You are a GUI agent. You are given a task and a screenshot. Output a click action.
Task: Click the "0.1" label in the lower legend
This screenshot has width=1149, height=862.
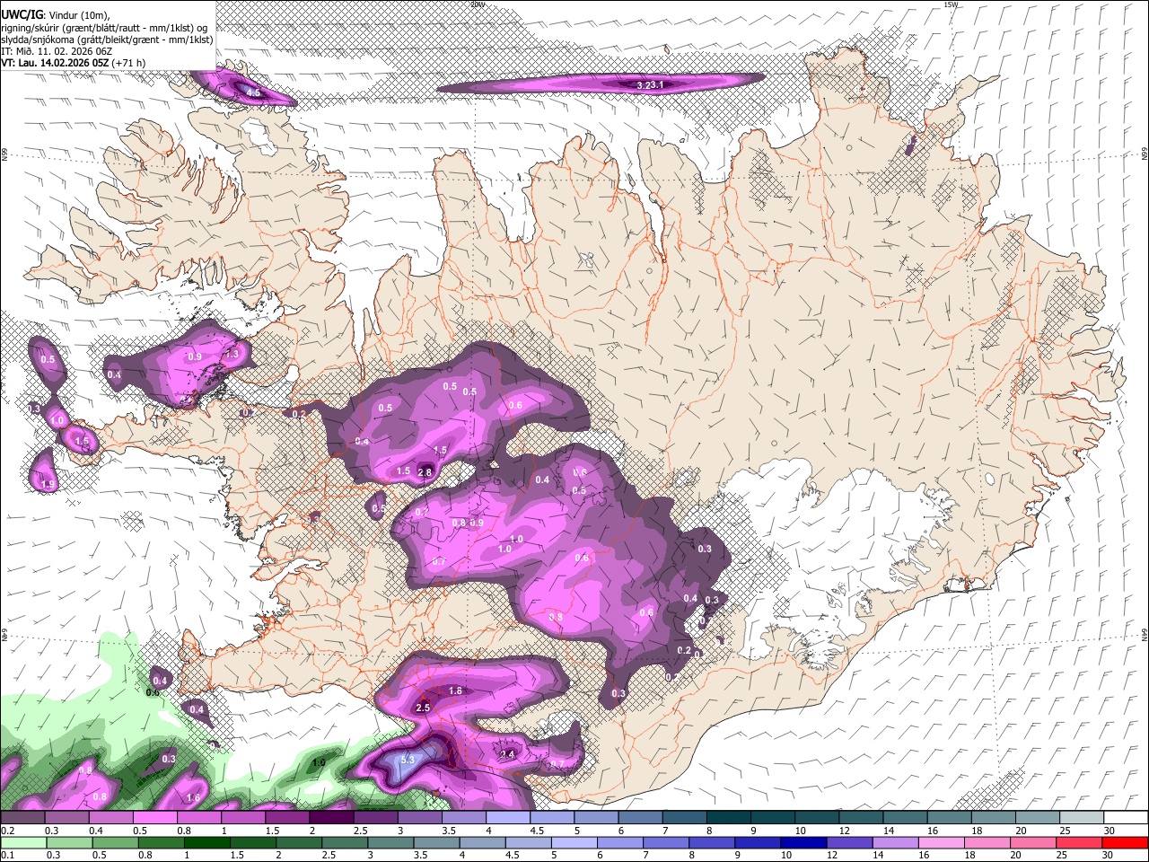pyautogui.click(x=9, y=854)
